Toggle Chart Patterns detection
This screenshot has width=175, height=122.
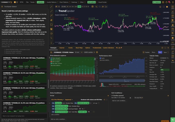[x=64, y=2]
